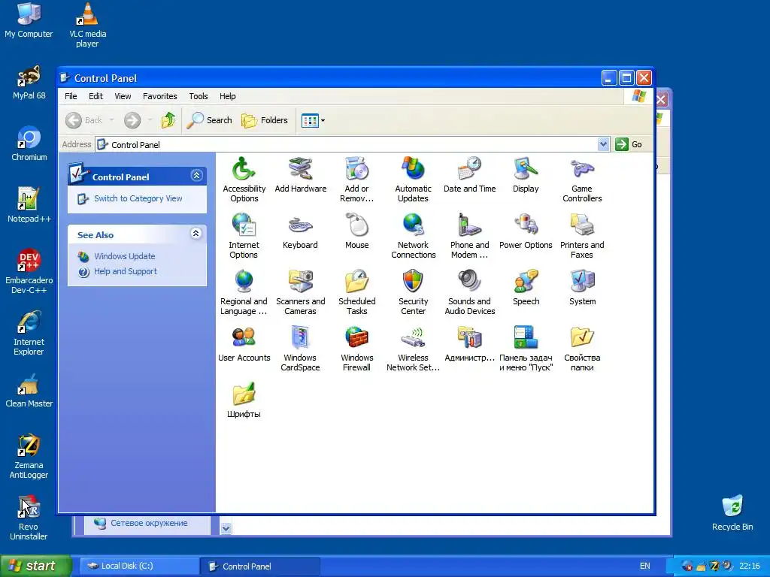The height and width of the screenshot is (577, 770).
Task: Open Windows CardSpace icon
Action: tap(301, 339)
